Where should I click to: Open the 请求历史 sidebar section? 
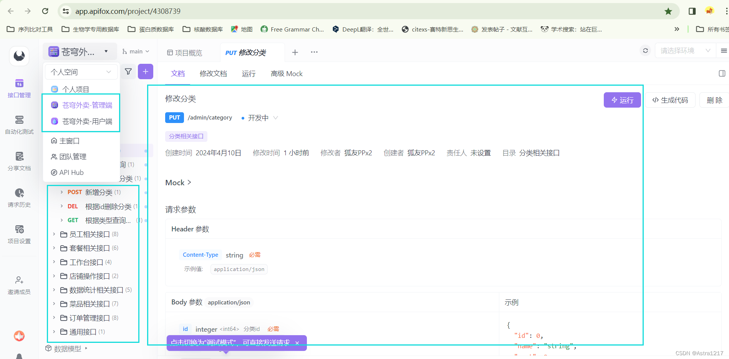(19, 198)
